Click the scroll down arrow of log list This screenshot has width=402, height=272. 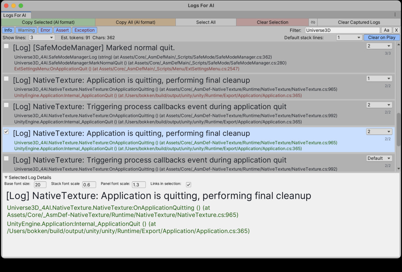tap(398, 169)
